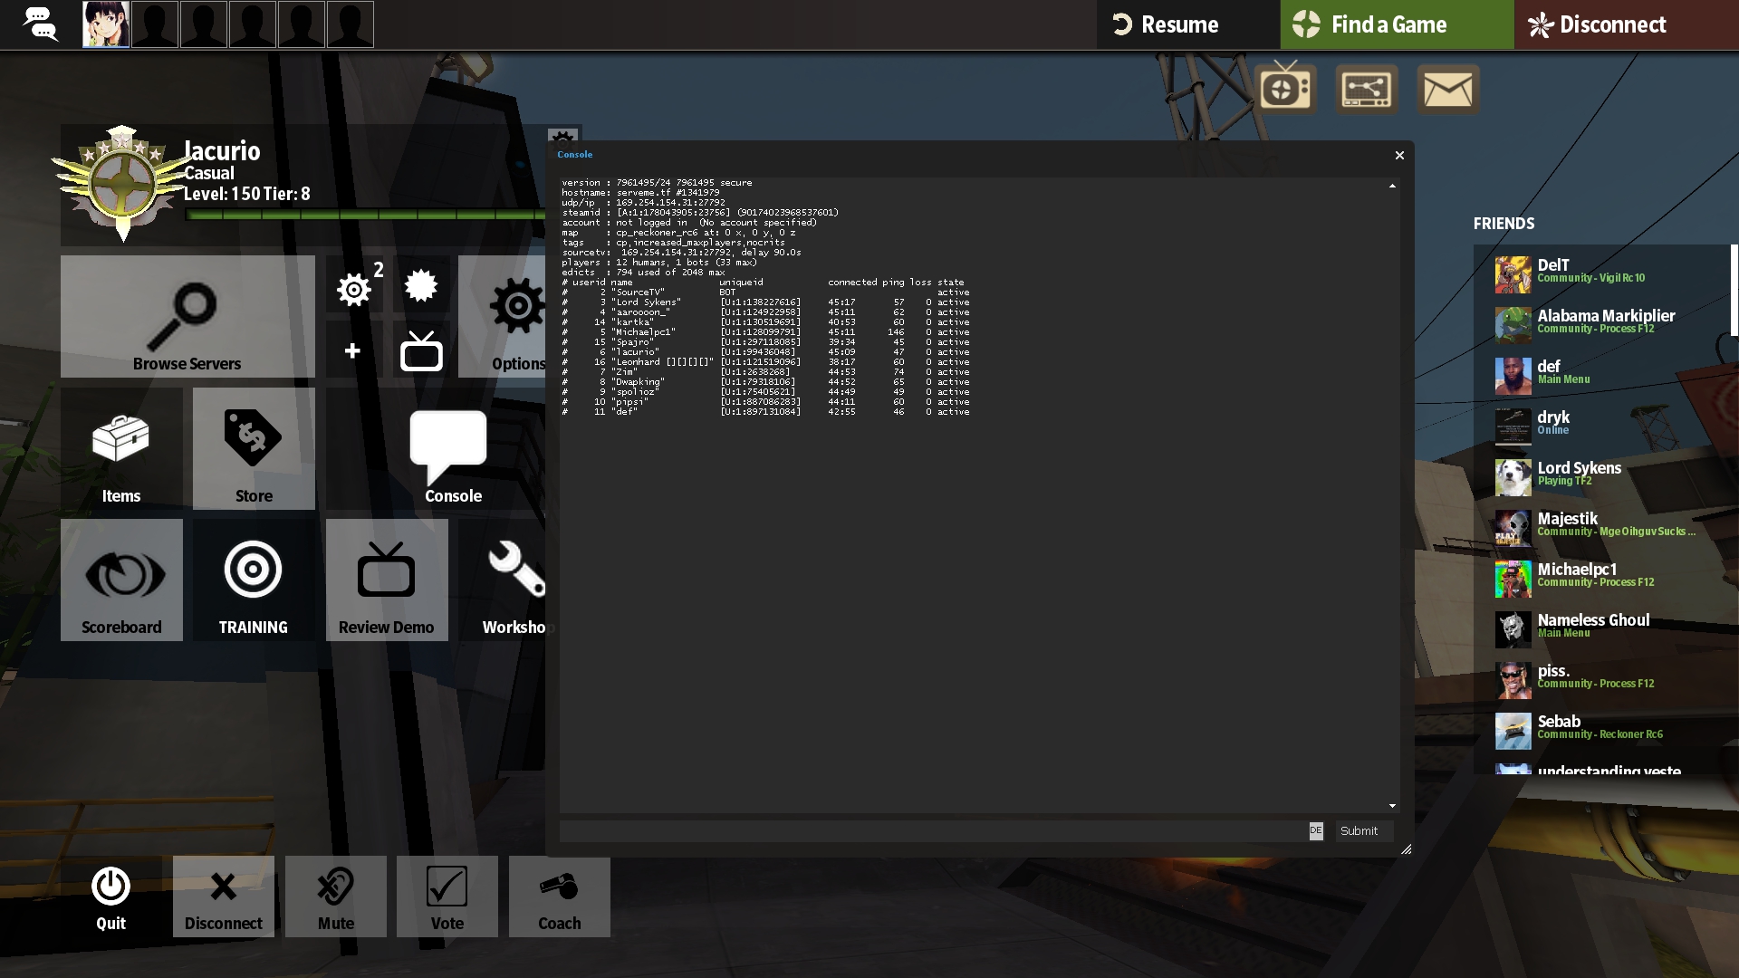This screenshot has width=1739, height=978.
Task: Close the Console window
Action: pos(1399,156)
